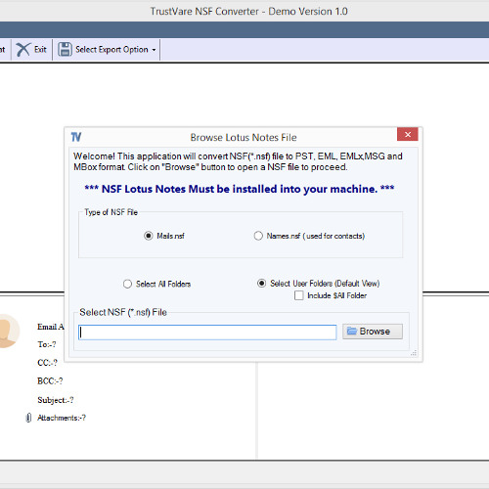The width and height of the screenshot is (489, 489).
Task: Click the Subject field label
Action: coord(56,400)
